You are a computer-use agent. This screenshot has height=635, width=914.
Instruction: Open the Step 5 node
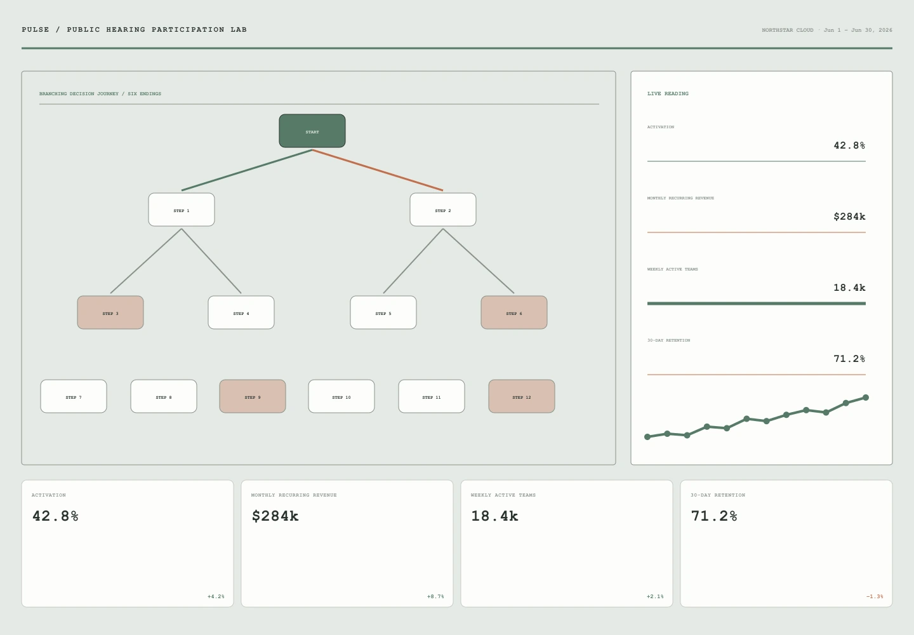pyautogui.click(x=383, y=312)
